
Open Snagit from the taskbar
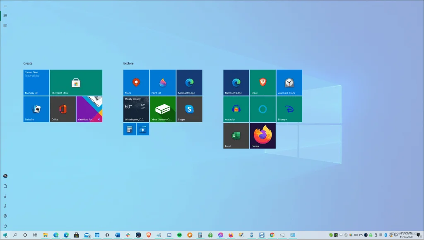coord(262,235)
